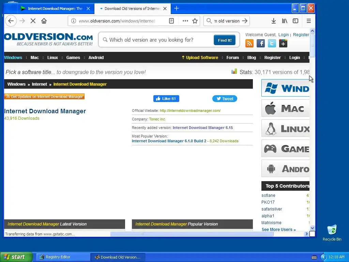Viewport: 349px width, 262px height.
Task: Open Internet Download Manager 6.1.0 Build 2
Action: [169, 141]
